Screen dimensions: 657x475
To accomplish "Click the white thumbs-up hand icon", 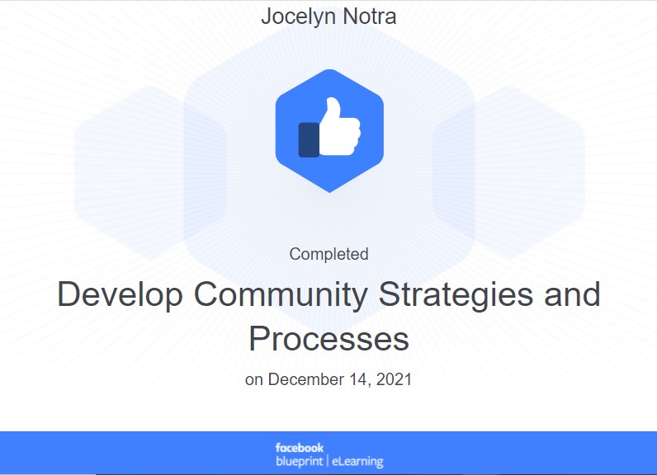I will coord(339,130).
